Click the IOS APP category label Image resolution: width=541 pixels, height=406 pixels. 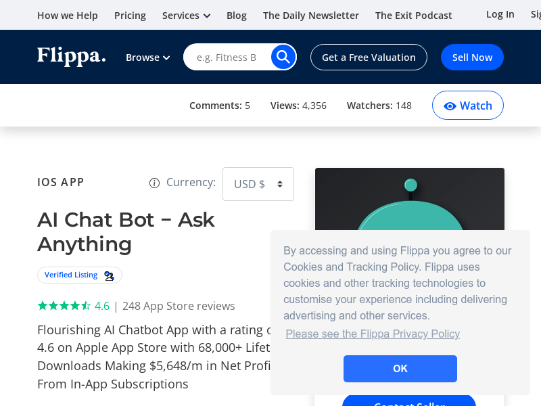[x=60, y=182]
